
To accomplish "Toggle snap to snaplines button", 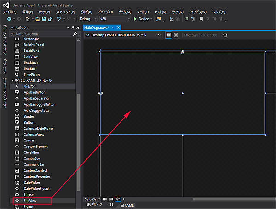I will point(118,199).
